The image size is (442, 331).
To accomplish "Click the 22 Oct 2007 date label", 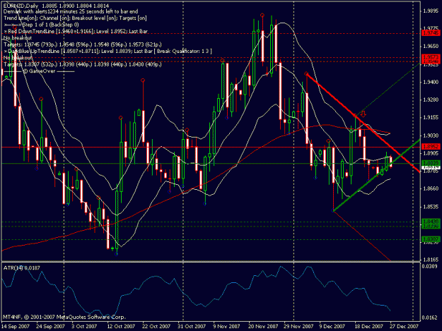I will [156, 326].
